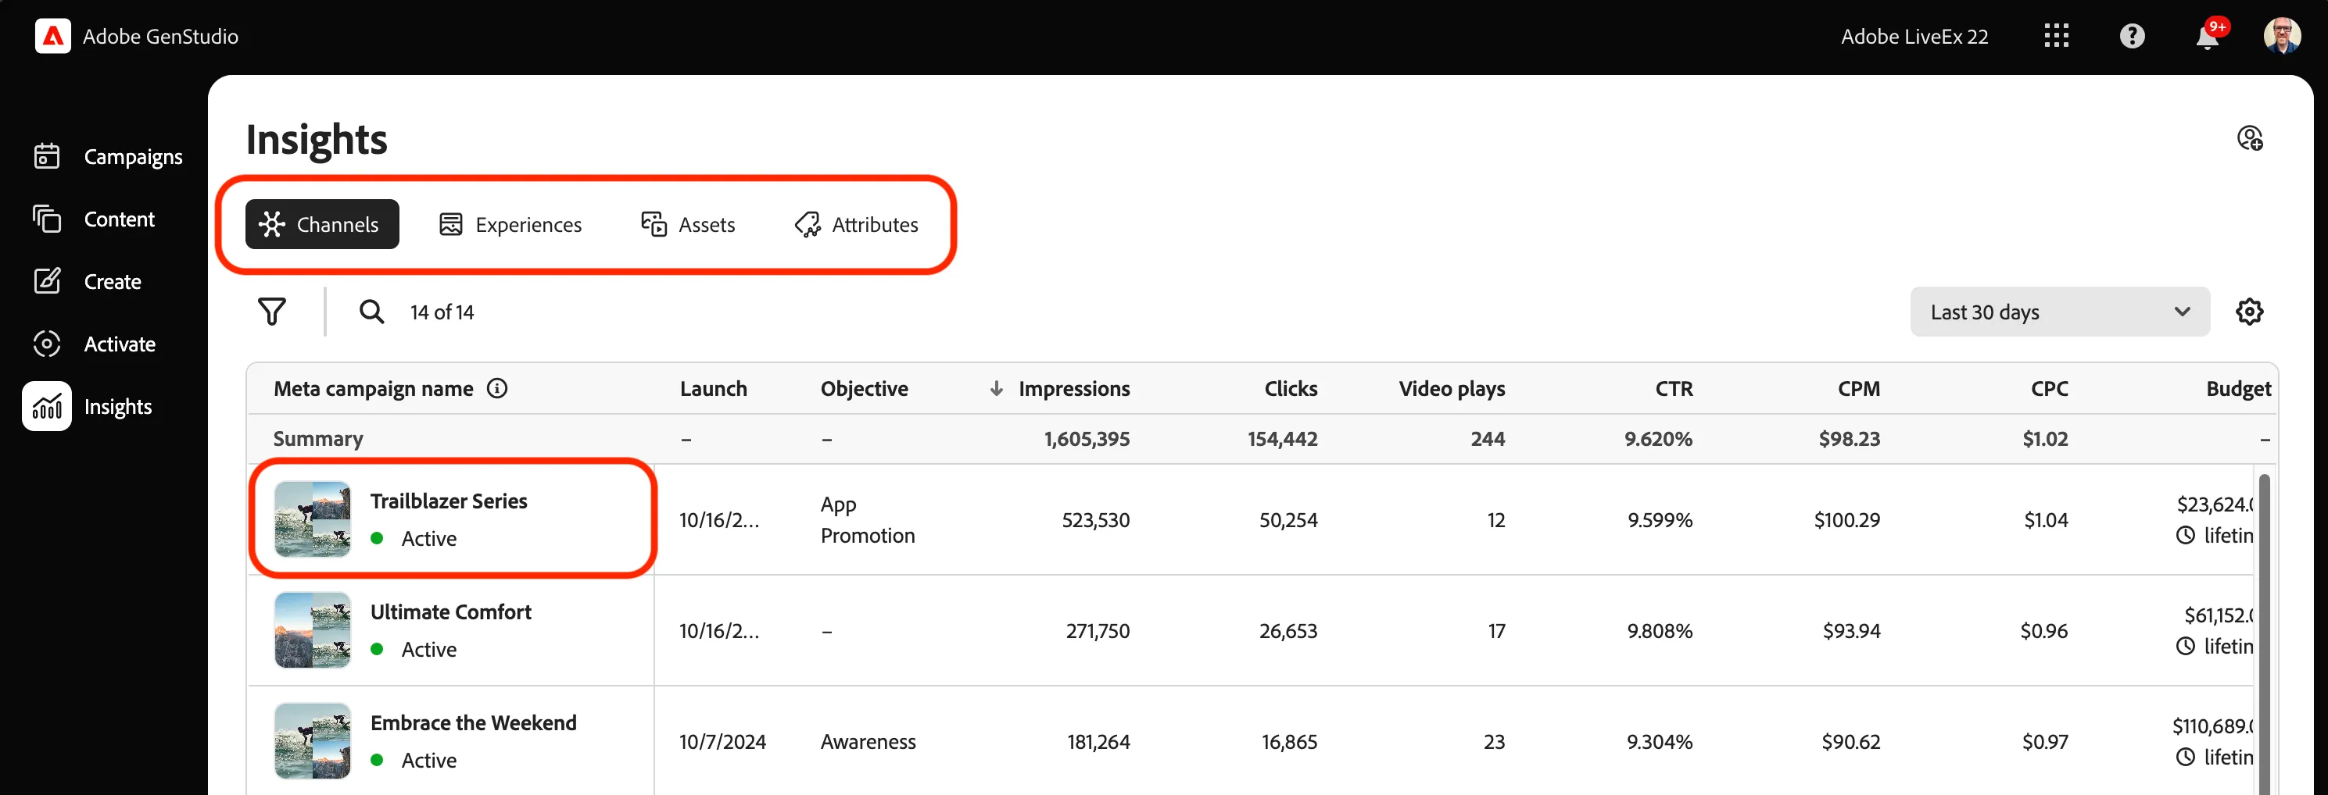Click the Clicks column header

(1291, 388)
